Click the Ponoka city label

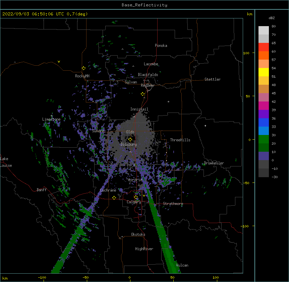tap(161, 46)
